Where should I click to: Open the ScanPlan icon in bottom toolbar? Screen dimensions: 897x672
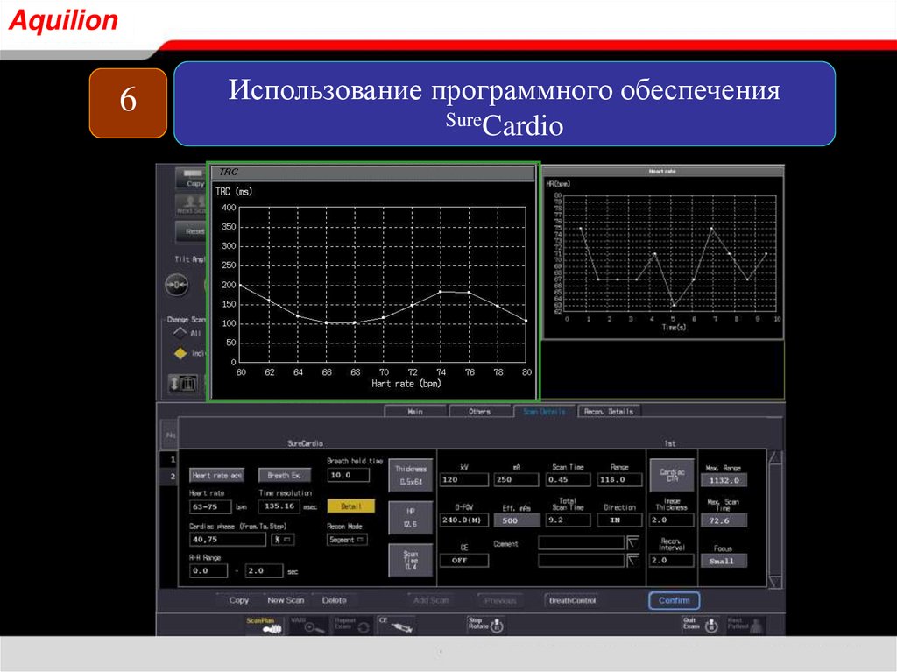[265, 625]
